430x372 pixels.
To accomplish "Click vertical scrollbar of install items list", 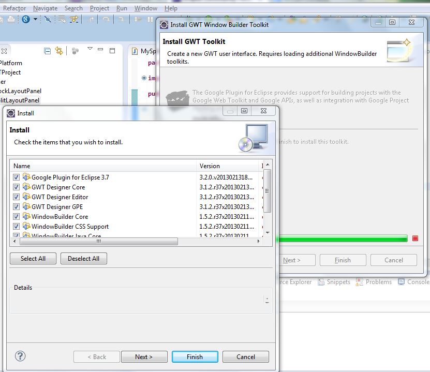I will point(268,191).
